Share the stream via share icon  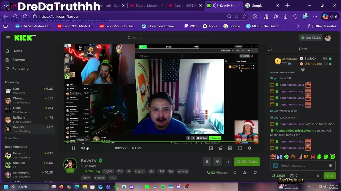pyautogui.click(x=234, y=173)
